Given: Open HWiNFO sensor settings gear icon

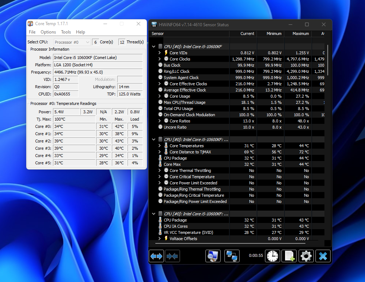Looking at the screenshot, I should (x=306, y=256).
